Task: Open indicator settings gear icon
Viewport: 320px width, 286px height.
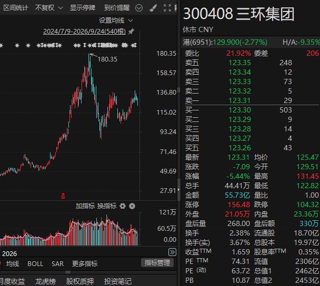Action: point(123,206)
